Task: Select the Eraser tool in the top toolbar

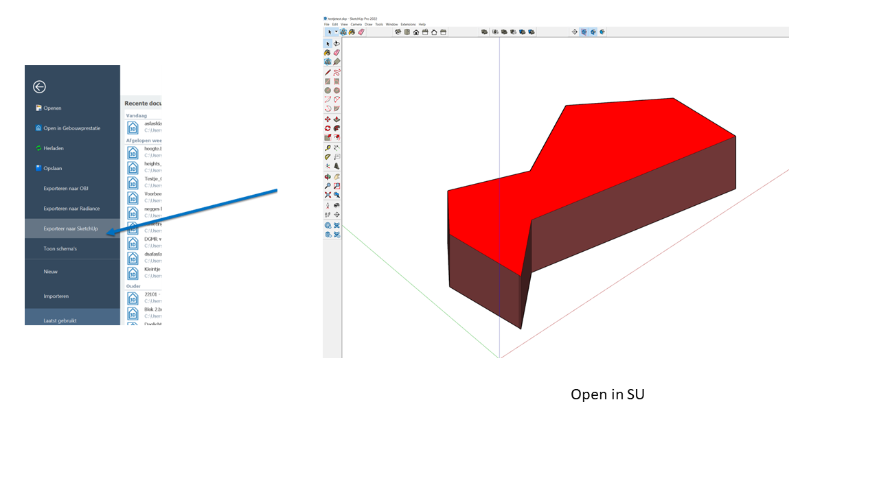Action: [x=361, y=32]
